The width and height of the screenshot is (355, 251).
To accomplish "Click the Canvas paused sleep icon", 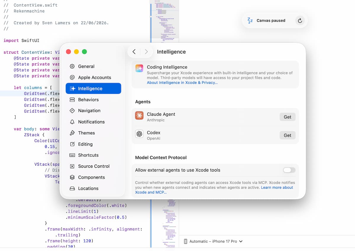I will pyautogui.click(x=250, y=20).
